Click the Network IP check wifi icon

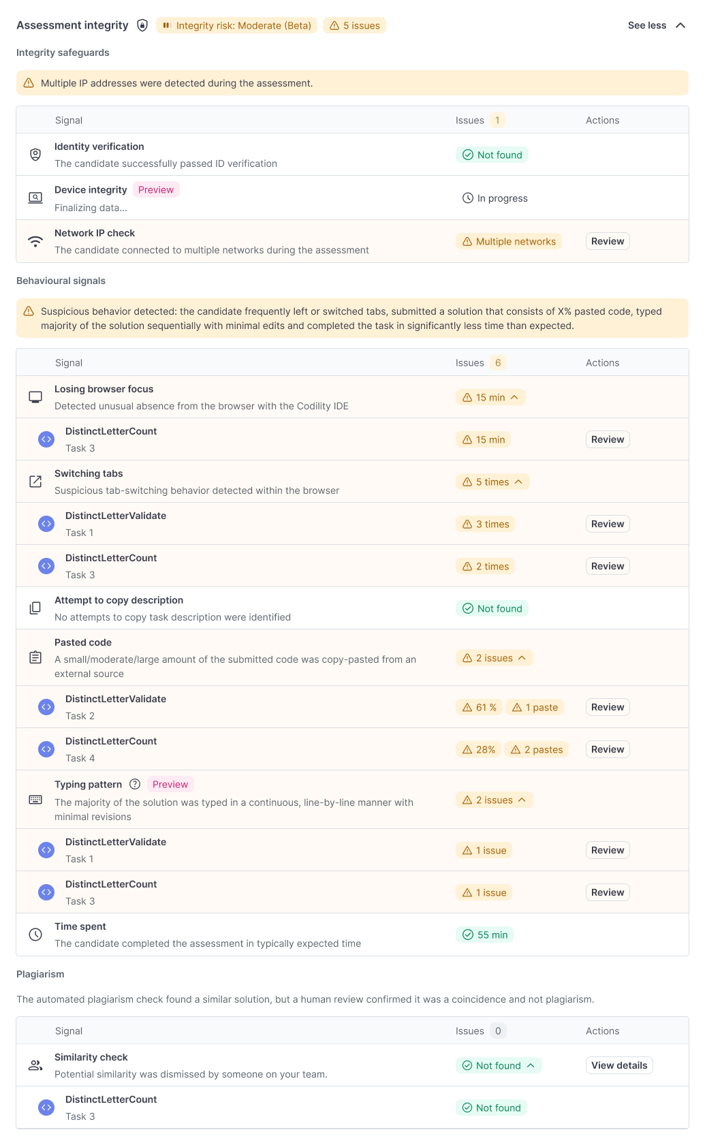coord(35,241)
